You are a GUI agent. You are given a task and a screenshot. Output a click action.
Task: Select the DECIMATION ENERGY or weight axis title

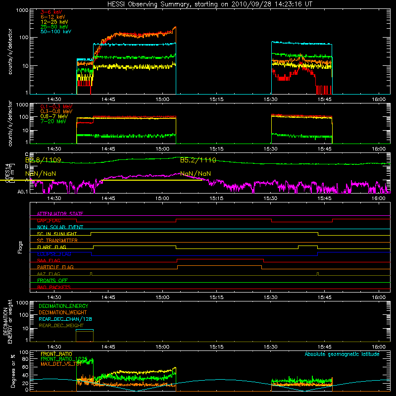[8, 321]
